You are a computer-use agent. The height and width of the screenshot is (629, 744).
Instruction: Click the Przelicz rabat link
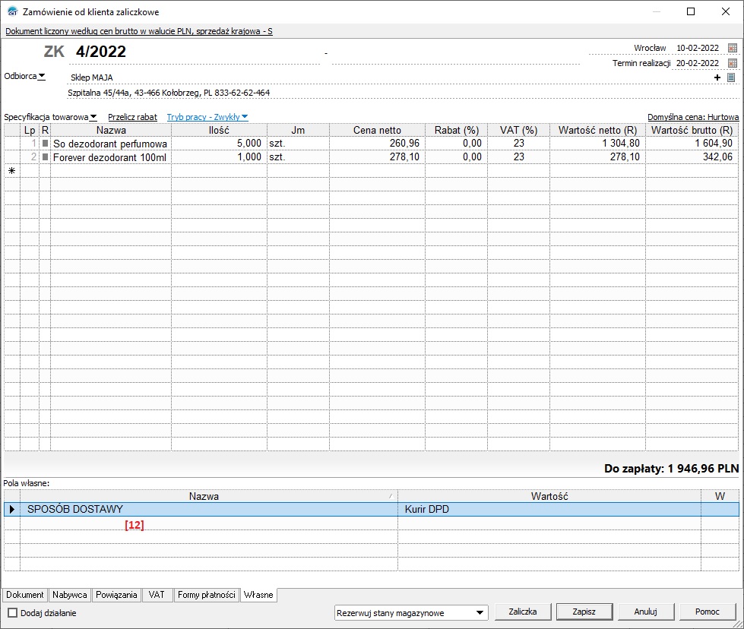132,117
